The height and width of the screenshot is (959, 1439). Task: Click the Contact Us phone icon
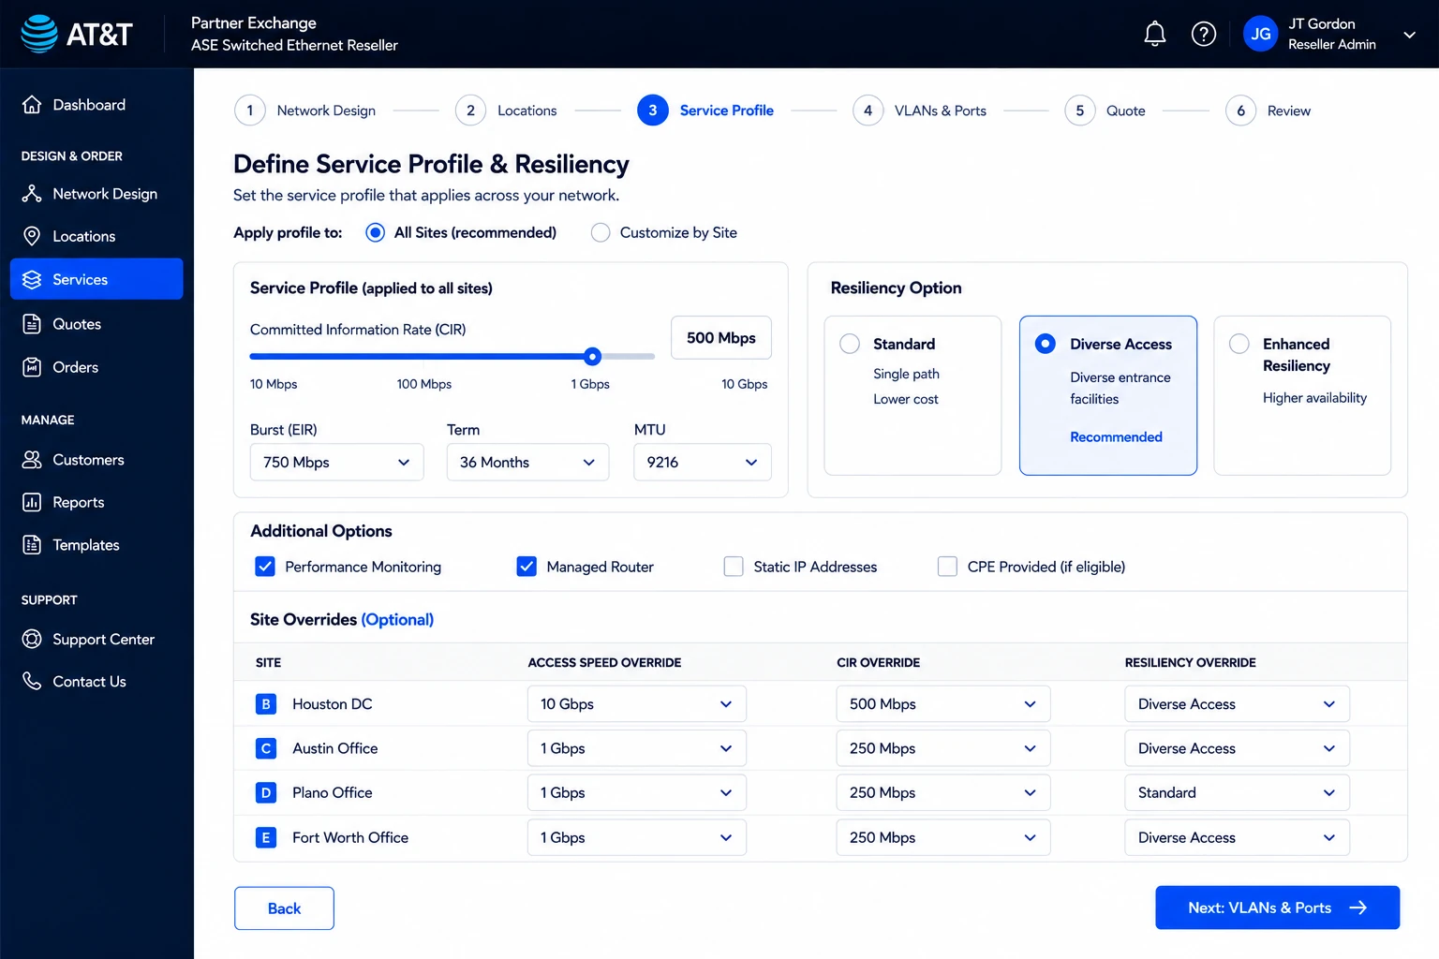(x=32, y=681)
